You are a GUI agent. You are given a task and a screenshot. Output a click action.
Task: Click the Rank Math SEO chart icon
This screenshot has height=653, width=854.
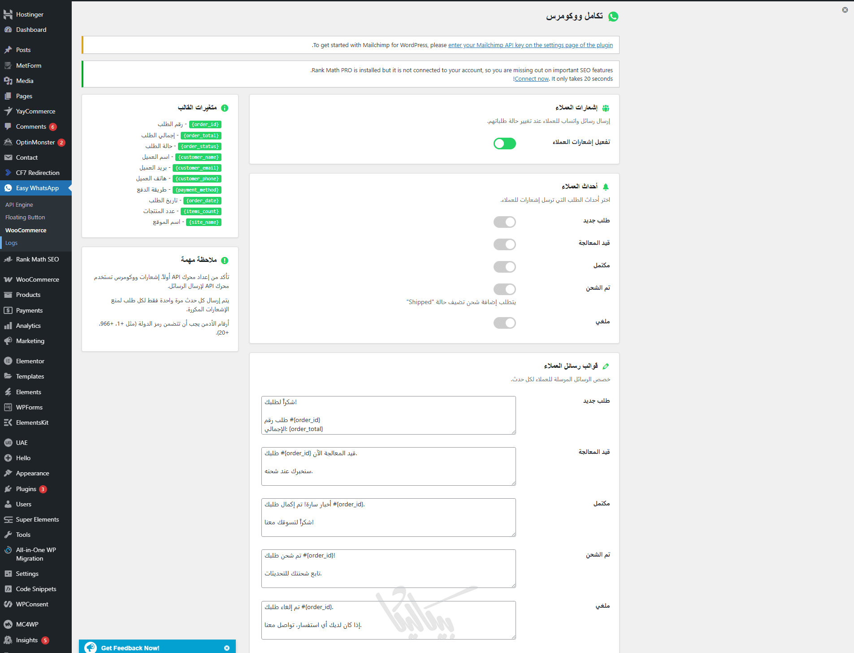(x=8, y=259)
